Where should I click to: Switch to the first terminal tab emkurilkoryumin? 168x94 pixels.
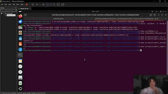pos(59,19)
